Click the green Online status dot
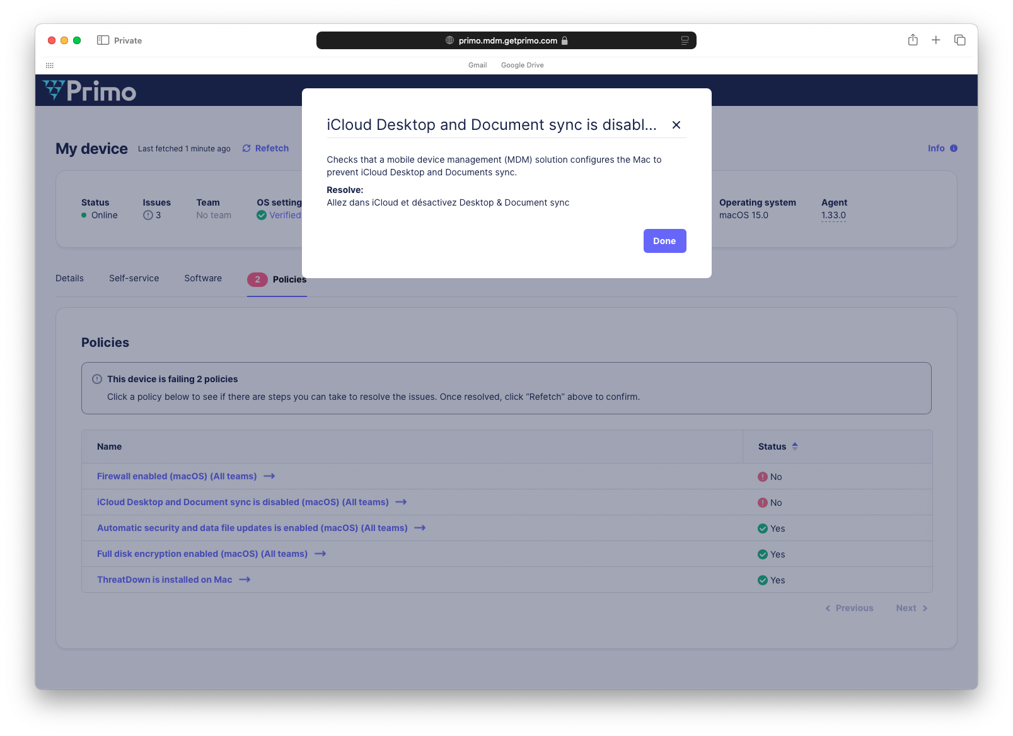The image size is (1013, 736). pos(84,215)
